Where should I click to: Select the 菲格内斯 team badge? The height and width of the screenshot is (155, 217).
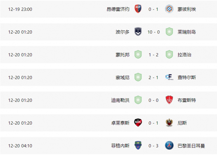point(138,145)
